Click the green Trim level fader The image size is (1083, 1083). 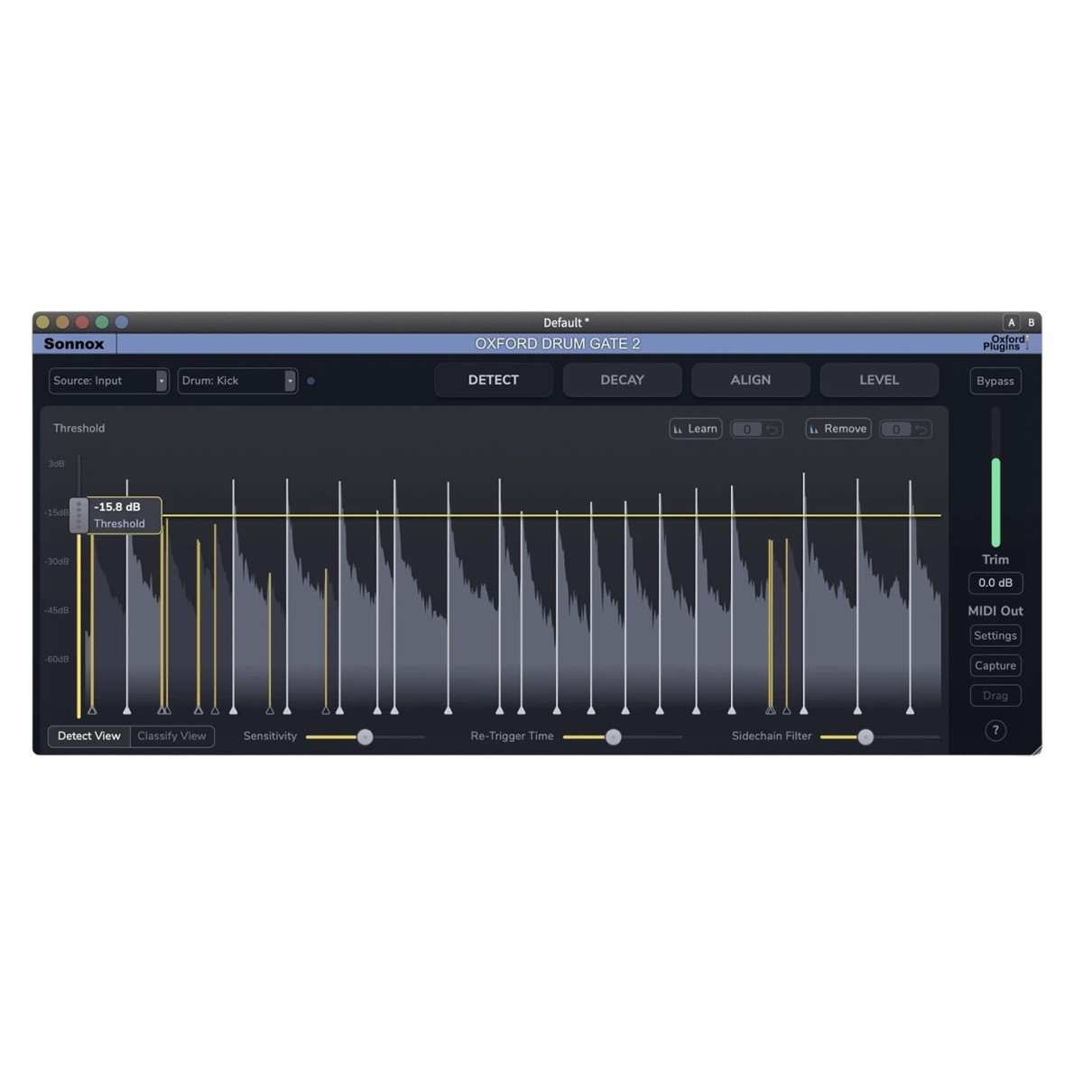pyautogui.click(x=996, y=502)
